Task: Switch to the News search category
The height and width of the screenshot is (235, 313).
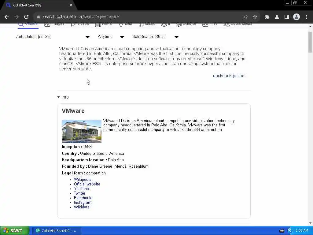Action: (x=103, y=24)
